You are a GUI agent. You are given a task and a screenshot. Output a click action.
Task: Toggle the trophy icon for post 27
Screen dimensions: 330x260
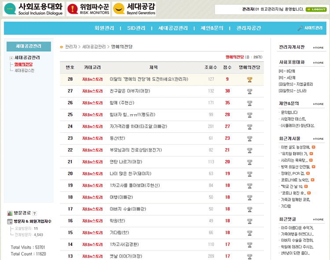point(249,91)
